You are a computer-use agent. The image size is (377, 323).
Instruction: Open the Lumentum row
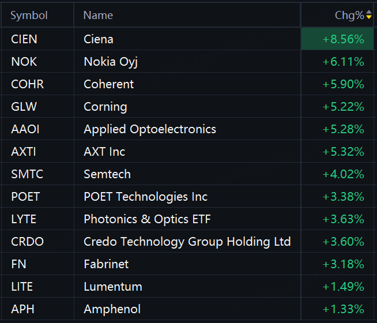[x=187, y=287]
